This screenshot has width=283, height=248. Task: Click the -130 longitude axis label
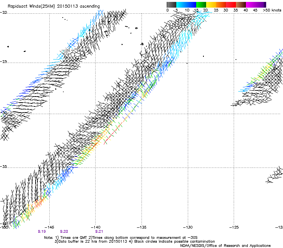[188, 227]
